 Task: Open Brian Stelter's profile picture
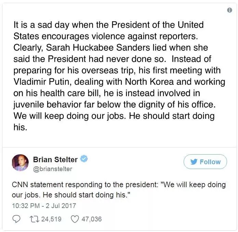tap(20, 163)
